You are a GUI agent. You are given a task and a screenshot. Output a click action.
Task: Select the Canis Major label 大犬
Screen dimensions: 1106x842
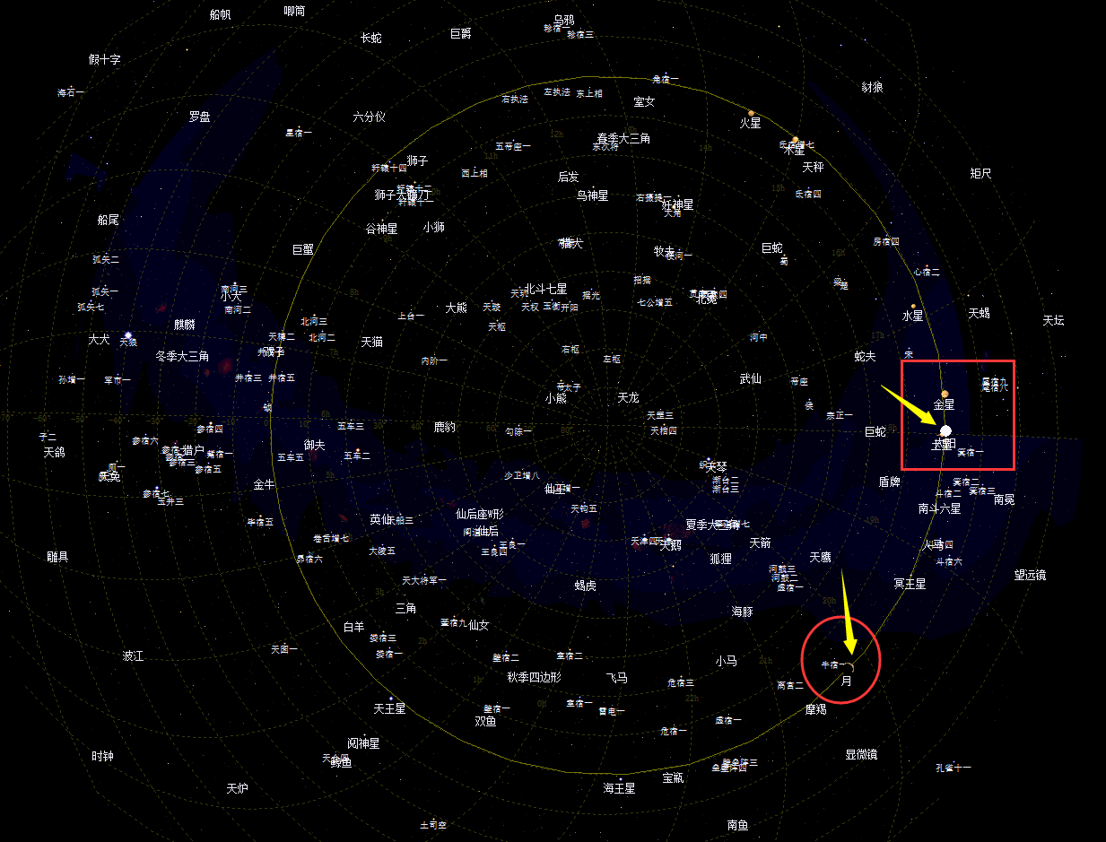click(x=99, y=340)
